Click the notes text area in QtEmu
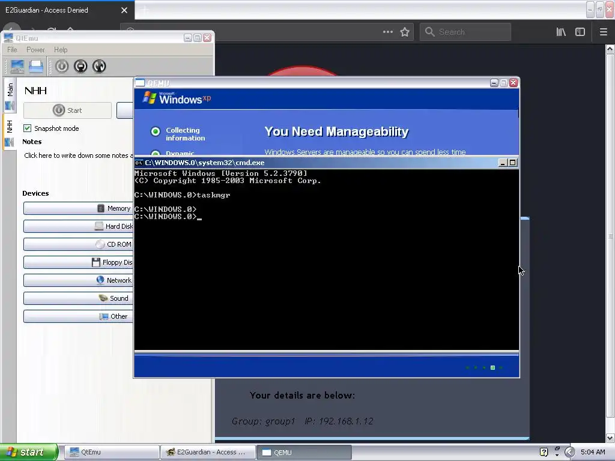 point(78,155)
